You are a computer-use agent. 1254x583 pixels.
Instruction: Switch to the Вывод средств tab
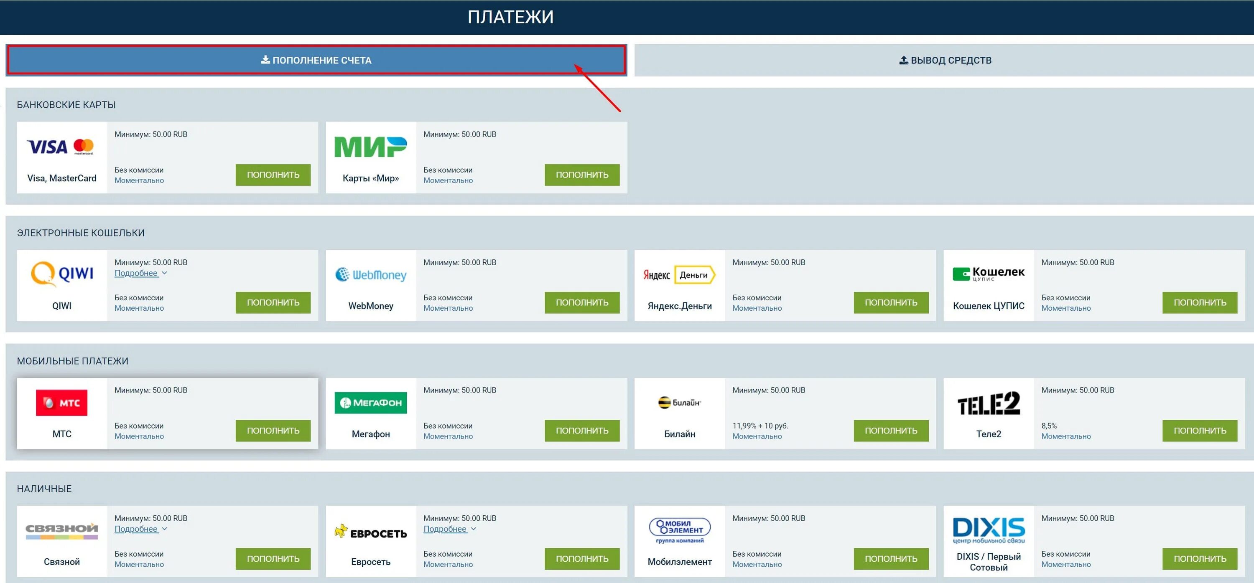click(x=944, y=60)
